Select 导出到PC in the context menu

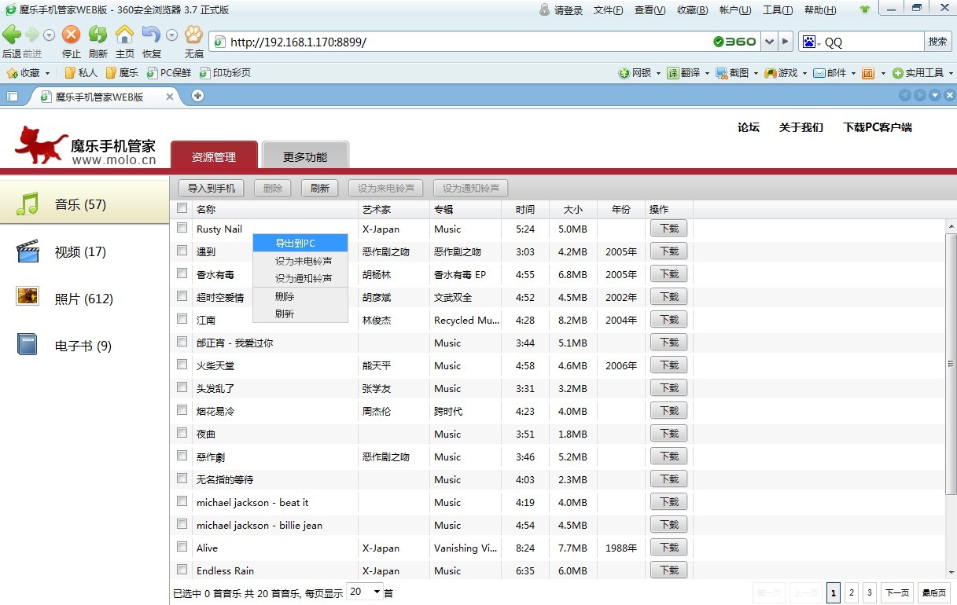point(300,244)
